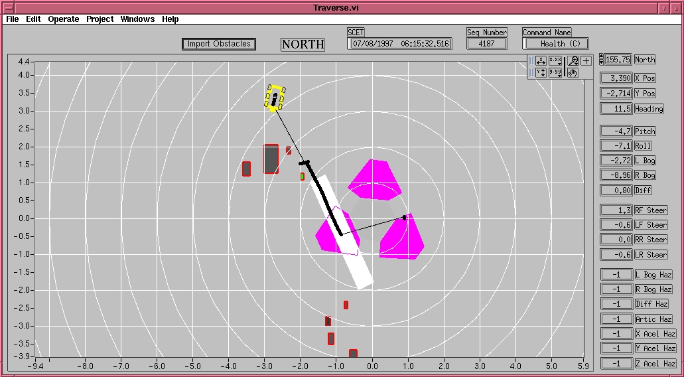The width and height of the screenshot is (684, 377).
Task: Open the Project menu
Action: [x=100, y=19]
